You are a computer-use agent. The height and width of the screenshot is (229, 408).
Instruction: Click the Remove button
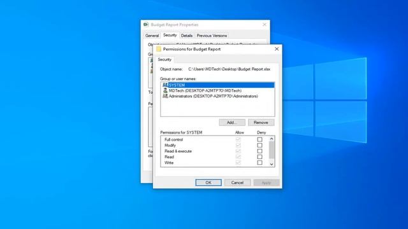click(x=261, y=122)
